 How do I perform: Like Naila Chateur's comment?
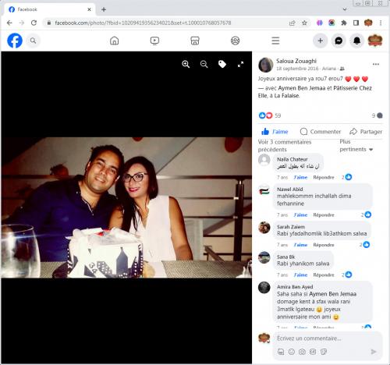coord(300,177)
